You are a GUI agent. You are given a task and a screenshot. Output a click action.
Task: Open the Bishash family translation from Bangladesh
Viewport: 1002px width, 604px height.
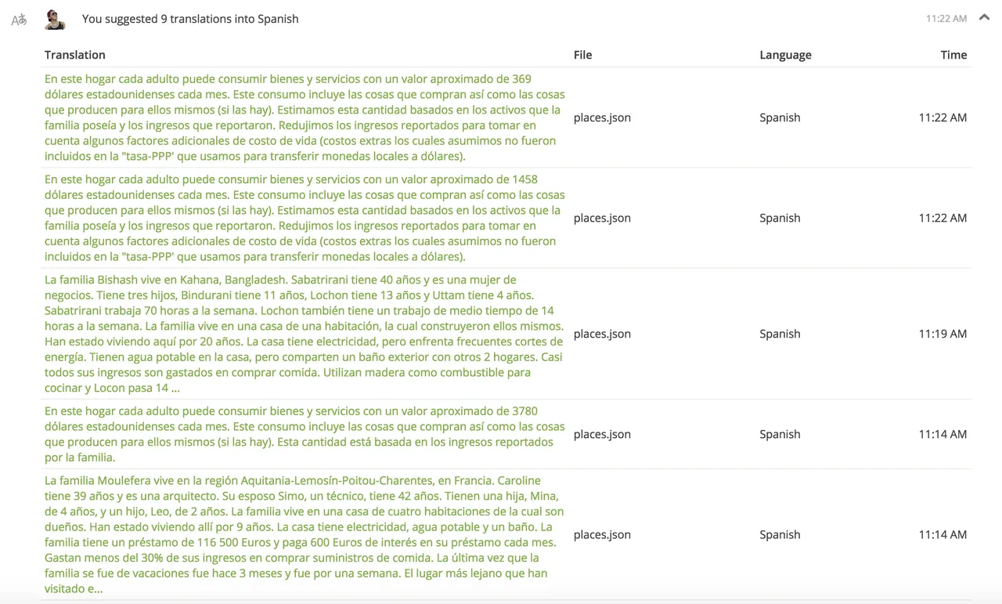point(304,334)
